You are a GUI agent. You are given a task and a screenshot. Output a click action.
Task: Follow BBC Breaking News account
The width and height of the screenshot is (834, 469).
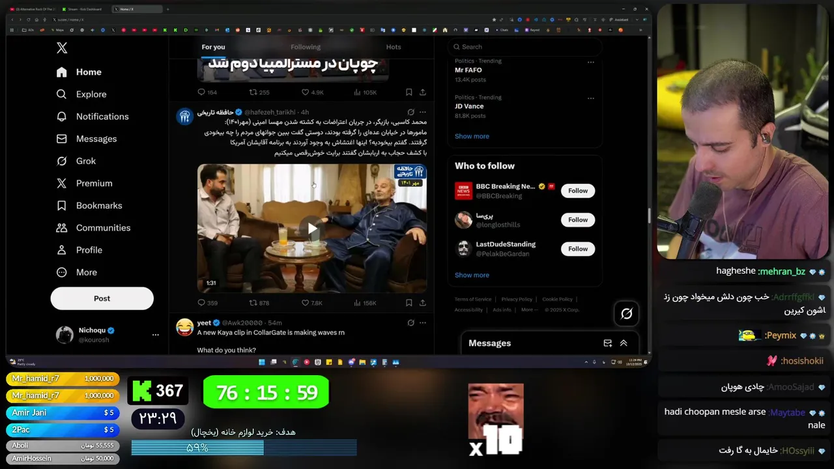click(x=578, y=191)
